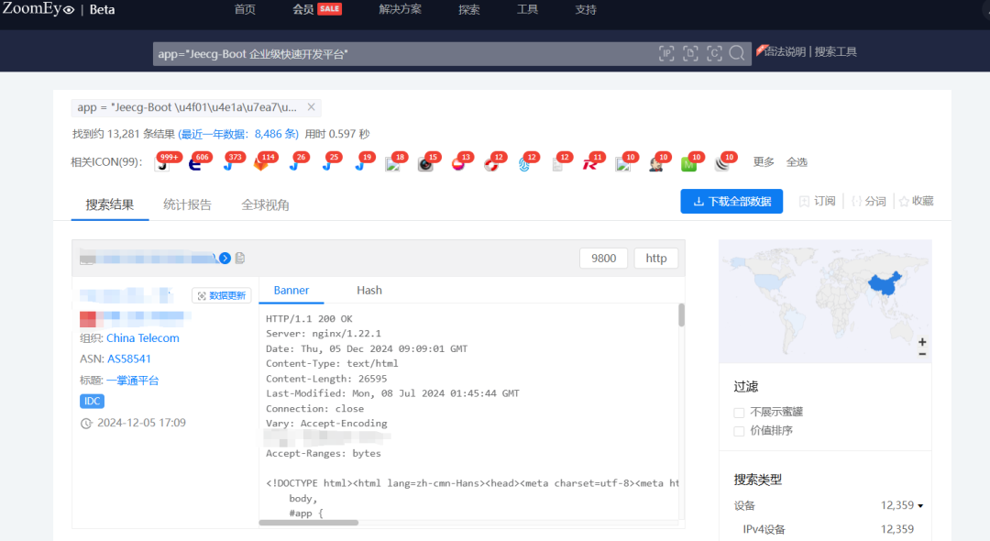
Task: Open the 探索 menu
Action: tap(469, 9)
